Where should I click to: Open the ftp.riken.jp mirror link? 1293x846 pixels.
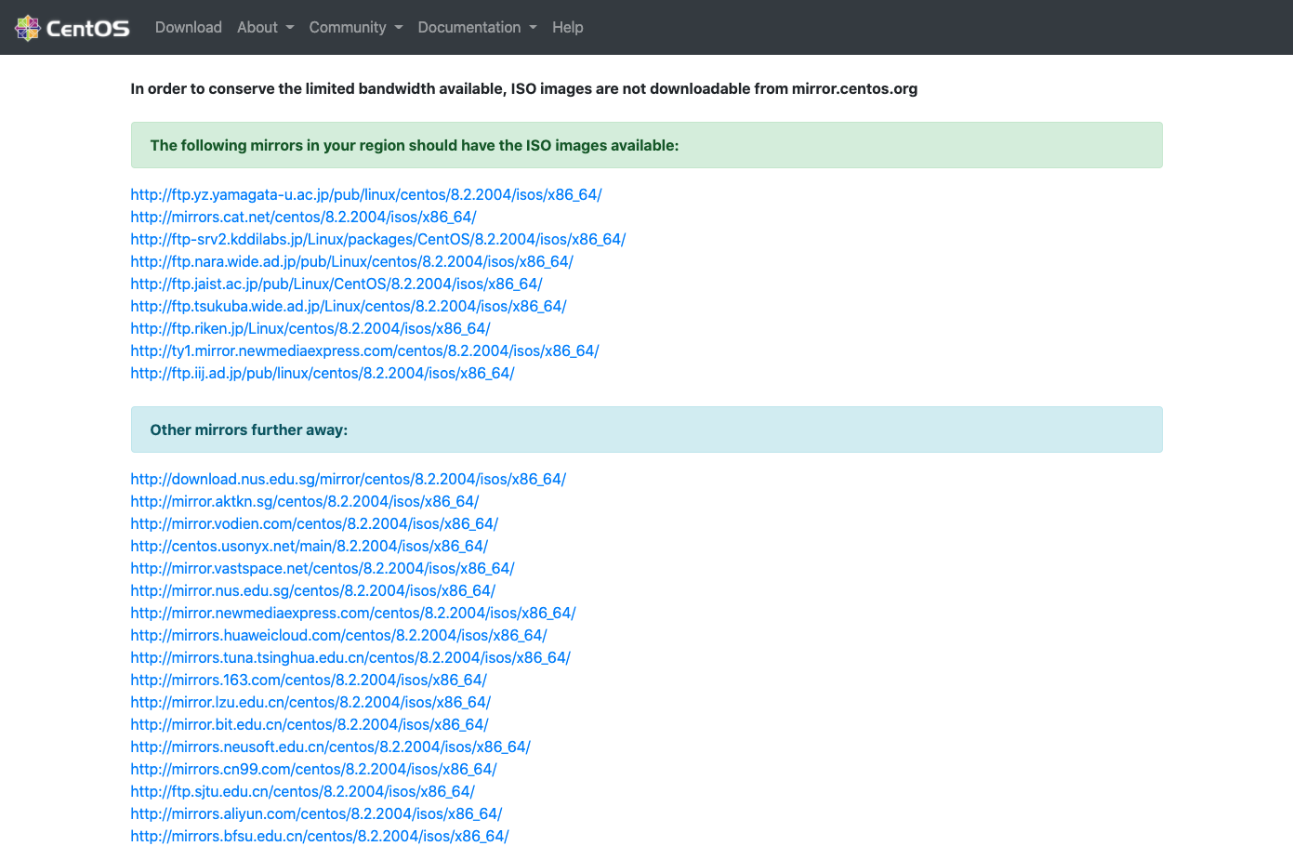tap(310, 329)
